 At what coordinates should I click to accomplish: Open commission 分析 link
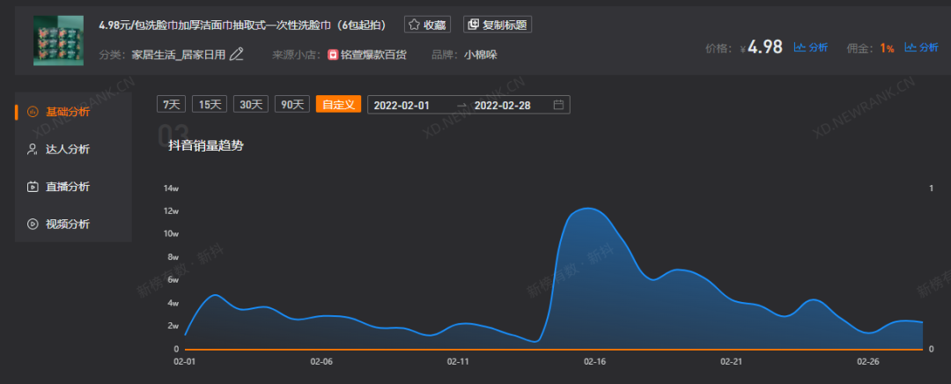[x=929, y=48]
